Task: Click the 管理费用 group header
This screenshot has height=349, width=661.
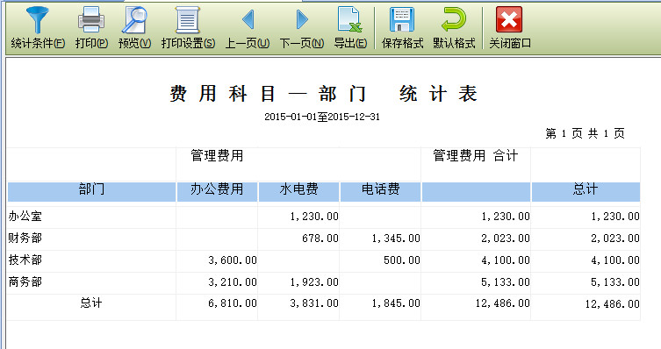Action: coord(217,156)
